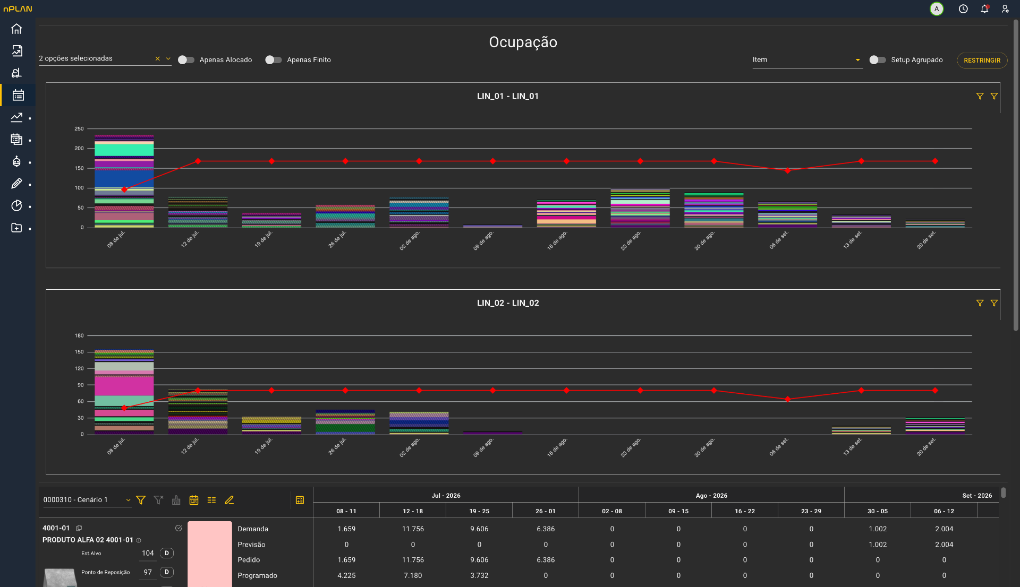Open the trend line analytics sidebar icon
This screenshot has height=587, width=1020.
tap(16, 117)
